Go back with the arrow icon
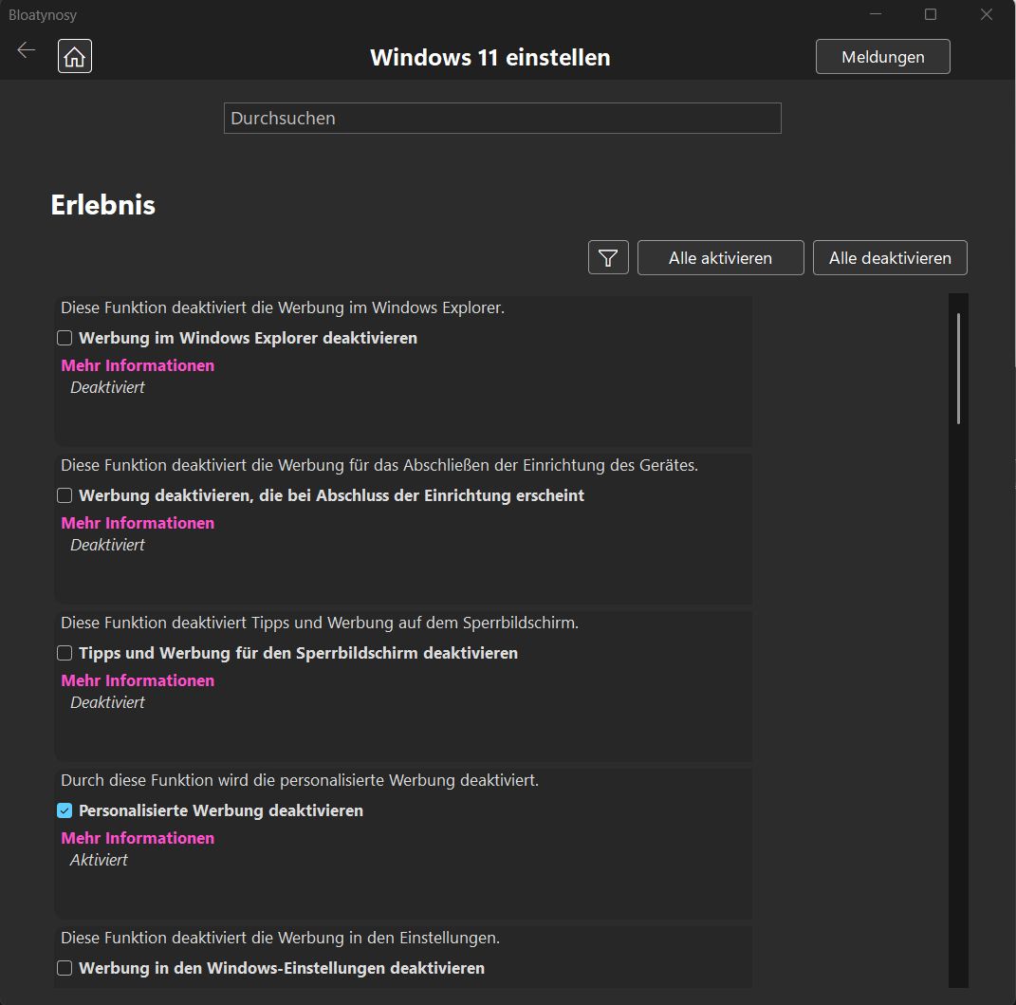This screenshot has height=1005, width=1016. pos(26,50)
